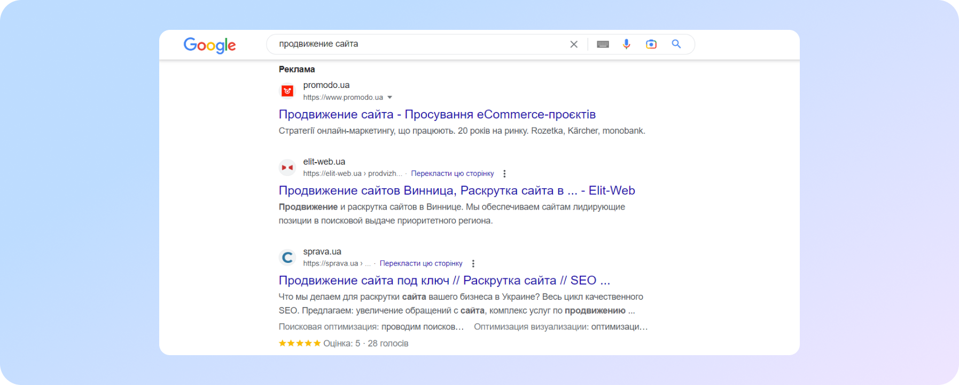Click snippet Оптимизация визуализации: оптимизаци…

[x=560, y=327]
